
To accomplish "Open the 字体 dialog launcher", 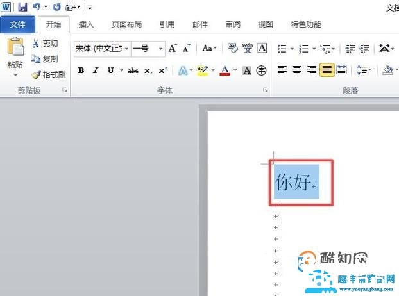I will (x=266, y=90).
